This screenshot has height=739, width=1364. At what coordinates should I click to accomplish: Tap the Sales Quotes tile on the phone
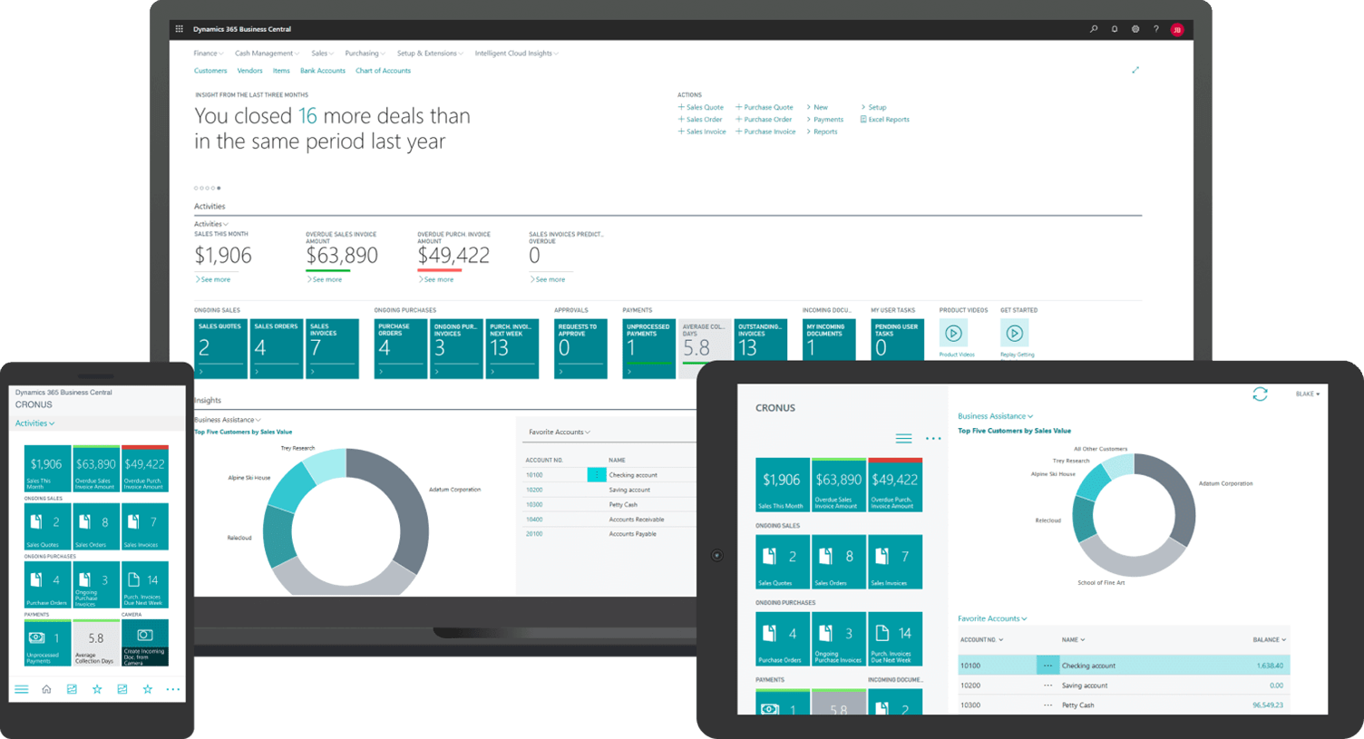(x=47, y=526)
